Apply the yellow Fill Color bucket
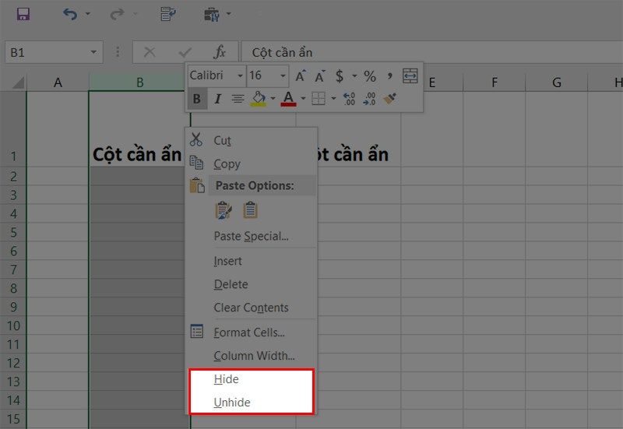The height and width of the screenshot is (429, 623). (x=259, y=99)
